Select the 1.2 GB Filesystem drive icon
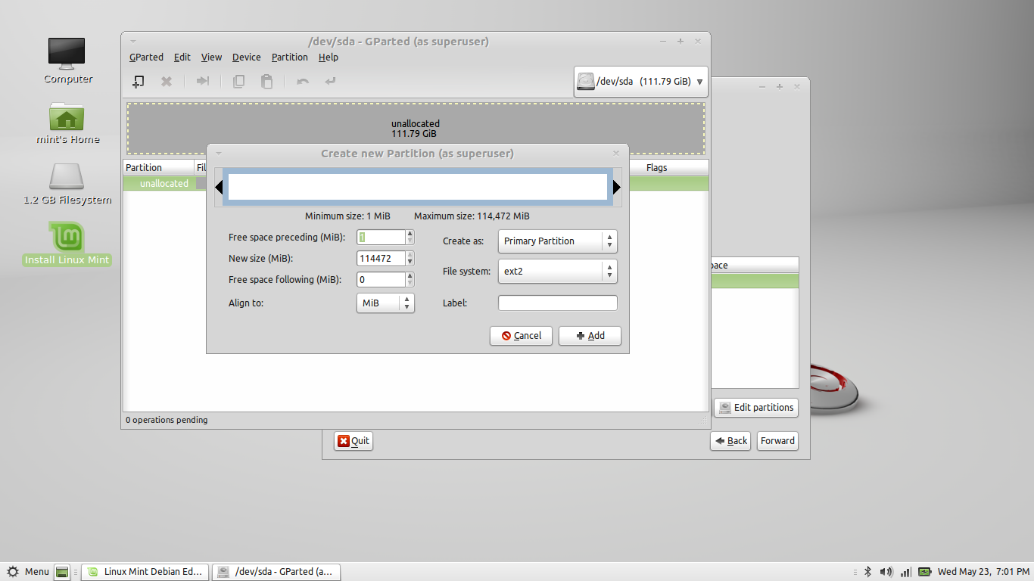This screenshot has width=1034, height=581. coord(67,184)
